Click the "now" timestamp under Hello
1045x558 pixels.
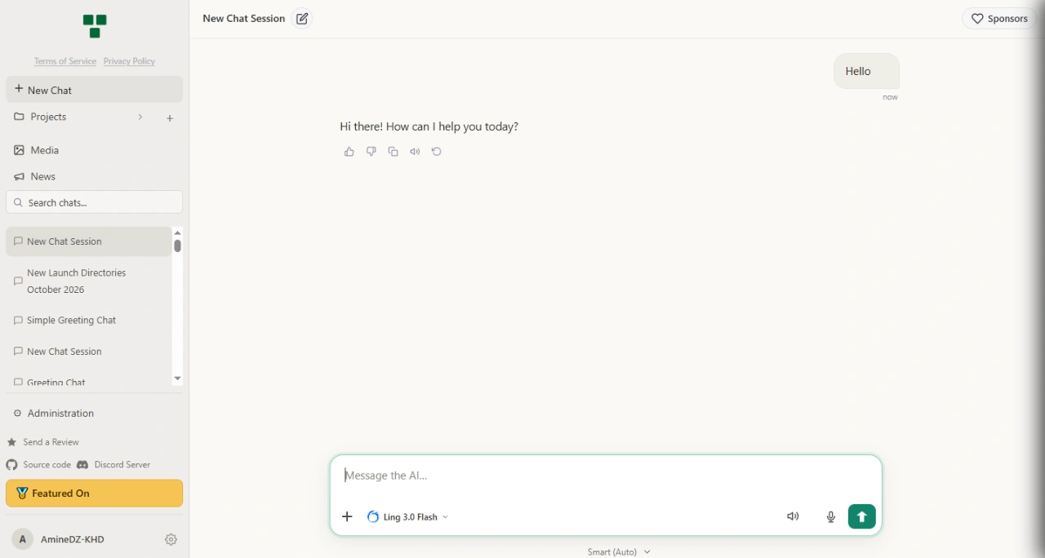[890, 97]
